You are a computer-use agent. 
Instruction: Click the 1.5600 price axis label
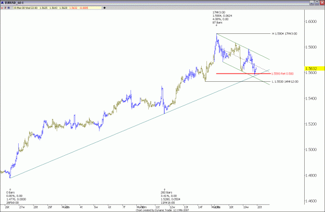point(311,73)
